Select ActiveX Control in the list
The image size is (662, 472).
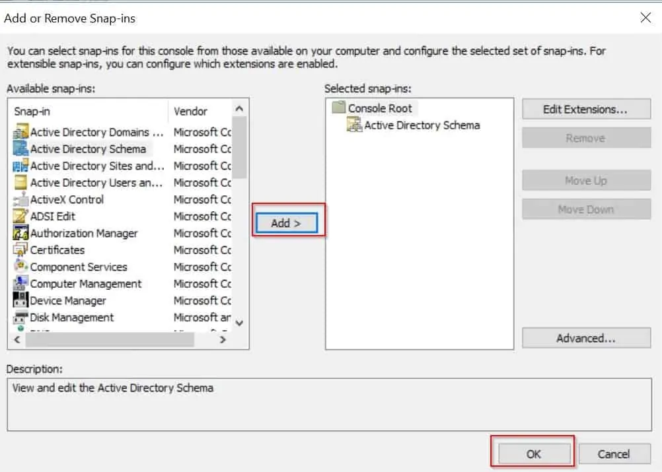tap(67, 200)
